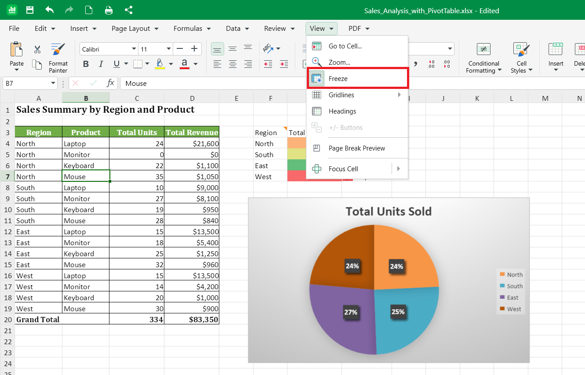
Task: Print the spreadsheet using the printer icon
Action: tap(109, 10)
